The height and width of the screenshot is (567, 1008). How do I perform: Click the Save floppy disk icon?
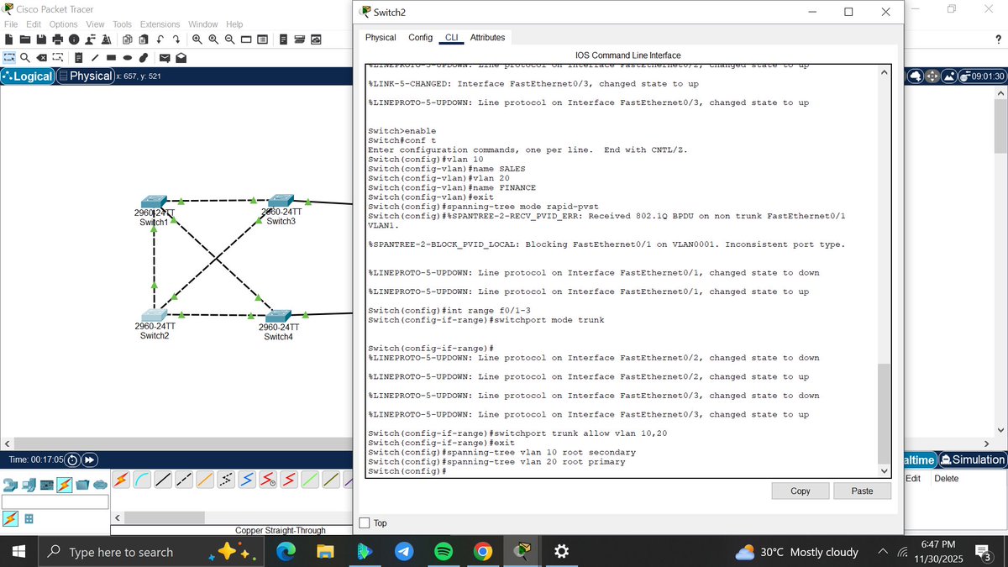(41, 39)
